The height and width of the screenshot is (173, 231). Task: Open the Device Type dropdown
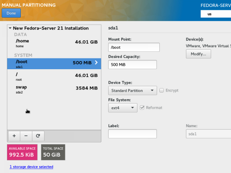coord(132,90)
